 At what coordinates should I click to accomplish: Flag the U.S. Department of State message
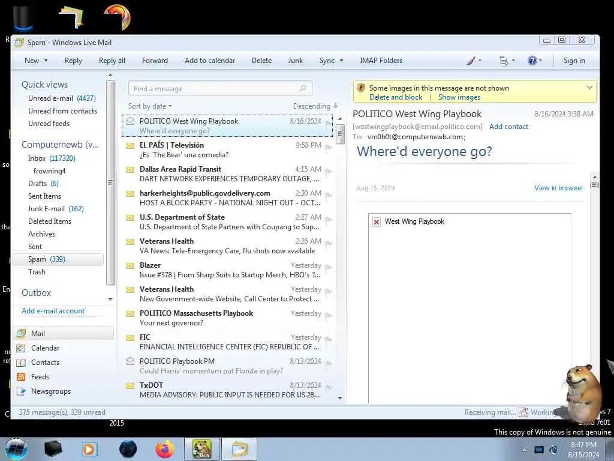pos(328,220)
